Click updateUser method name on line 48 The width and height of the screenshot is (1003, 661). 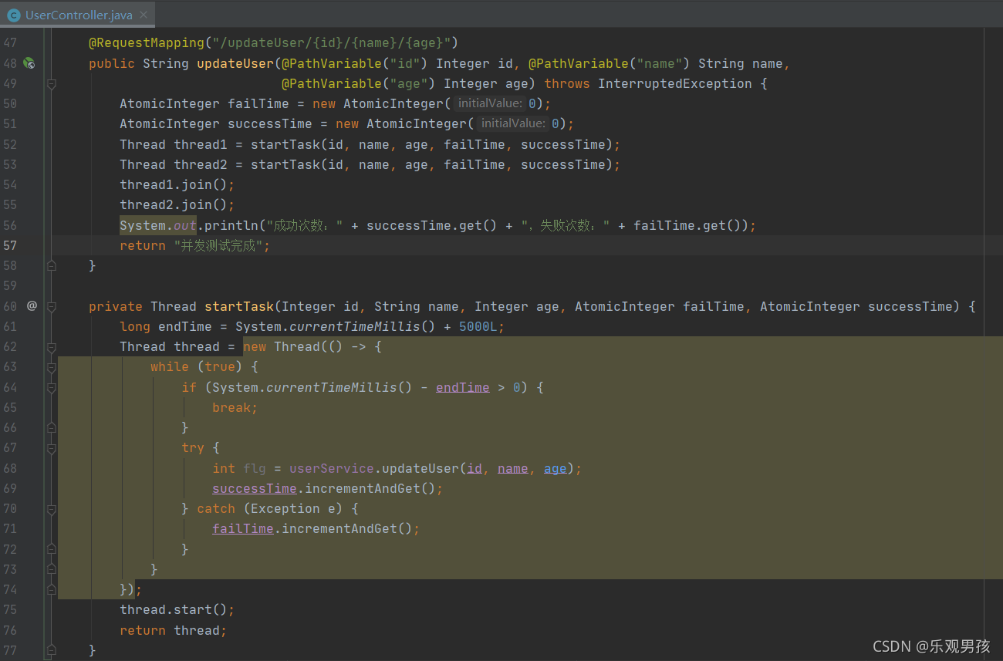(x=235, y=63)
